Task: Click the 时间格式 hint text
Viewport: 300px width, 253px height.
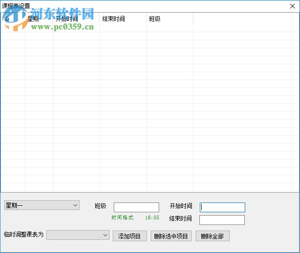Action: pyautogui.click(x=123, y=217)
